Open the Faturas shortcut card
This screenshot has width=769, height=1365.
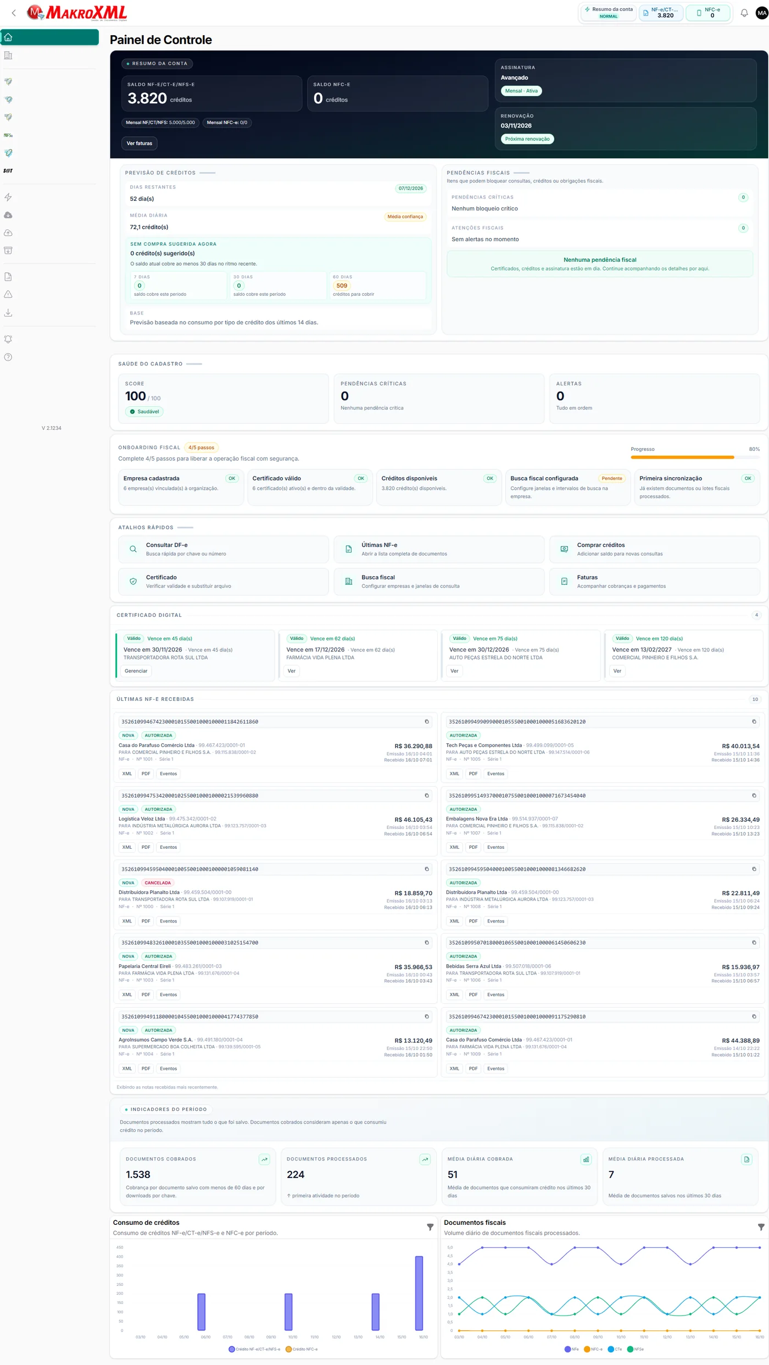click(654, 582)
